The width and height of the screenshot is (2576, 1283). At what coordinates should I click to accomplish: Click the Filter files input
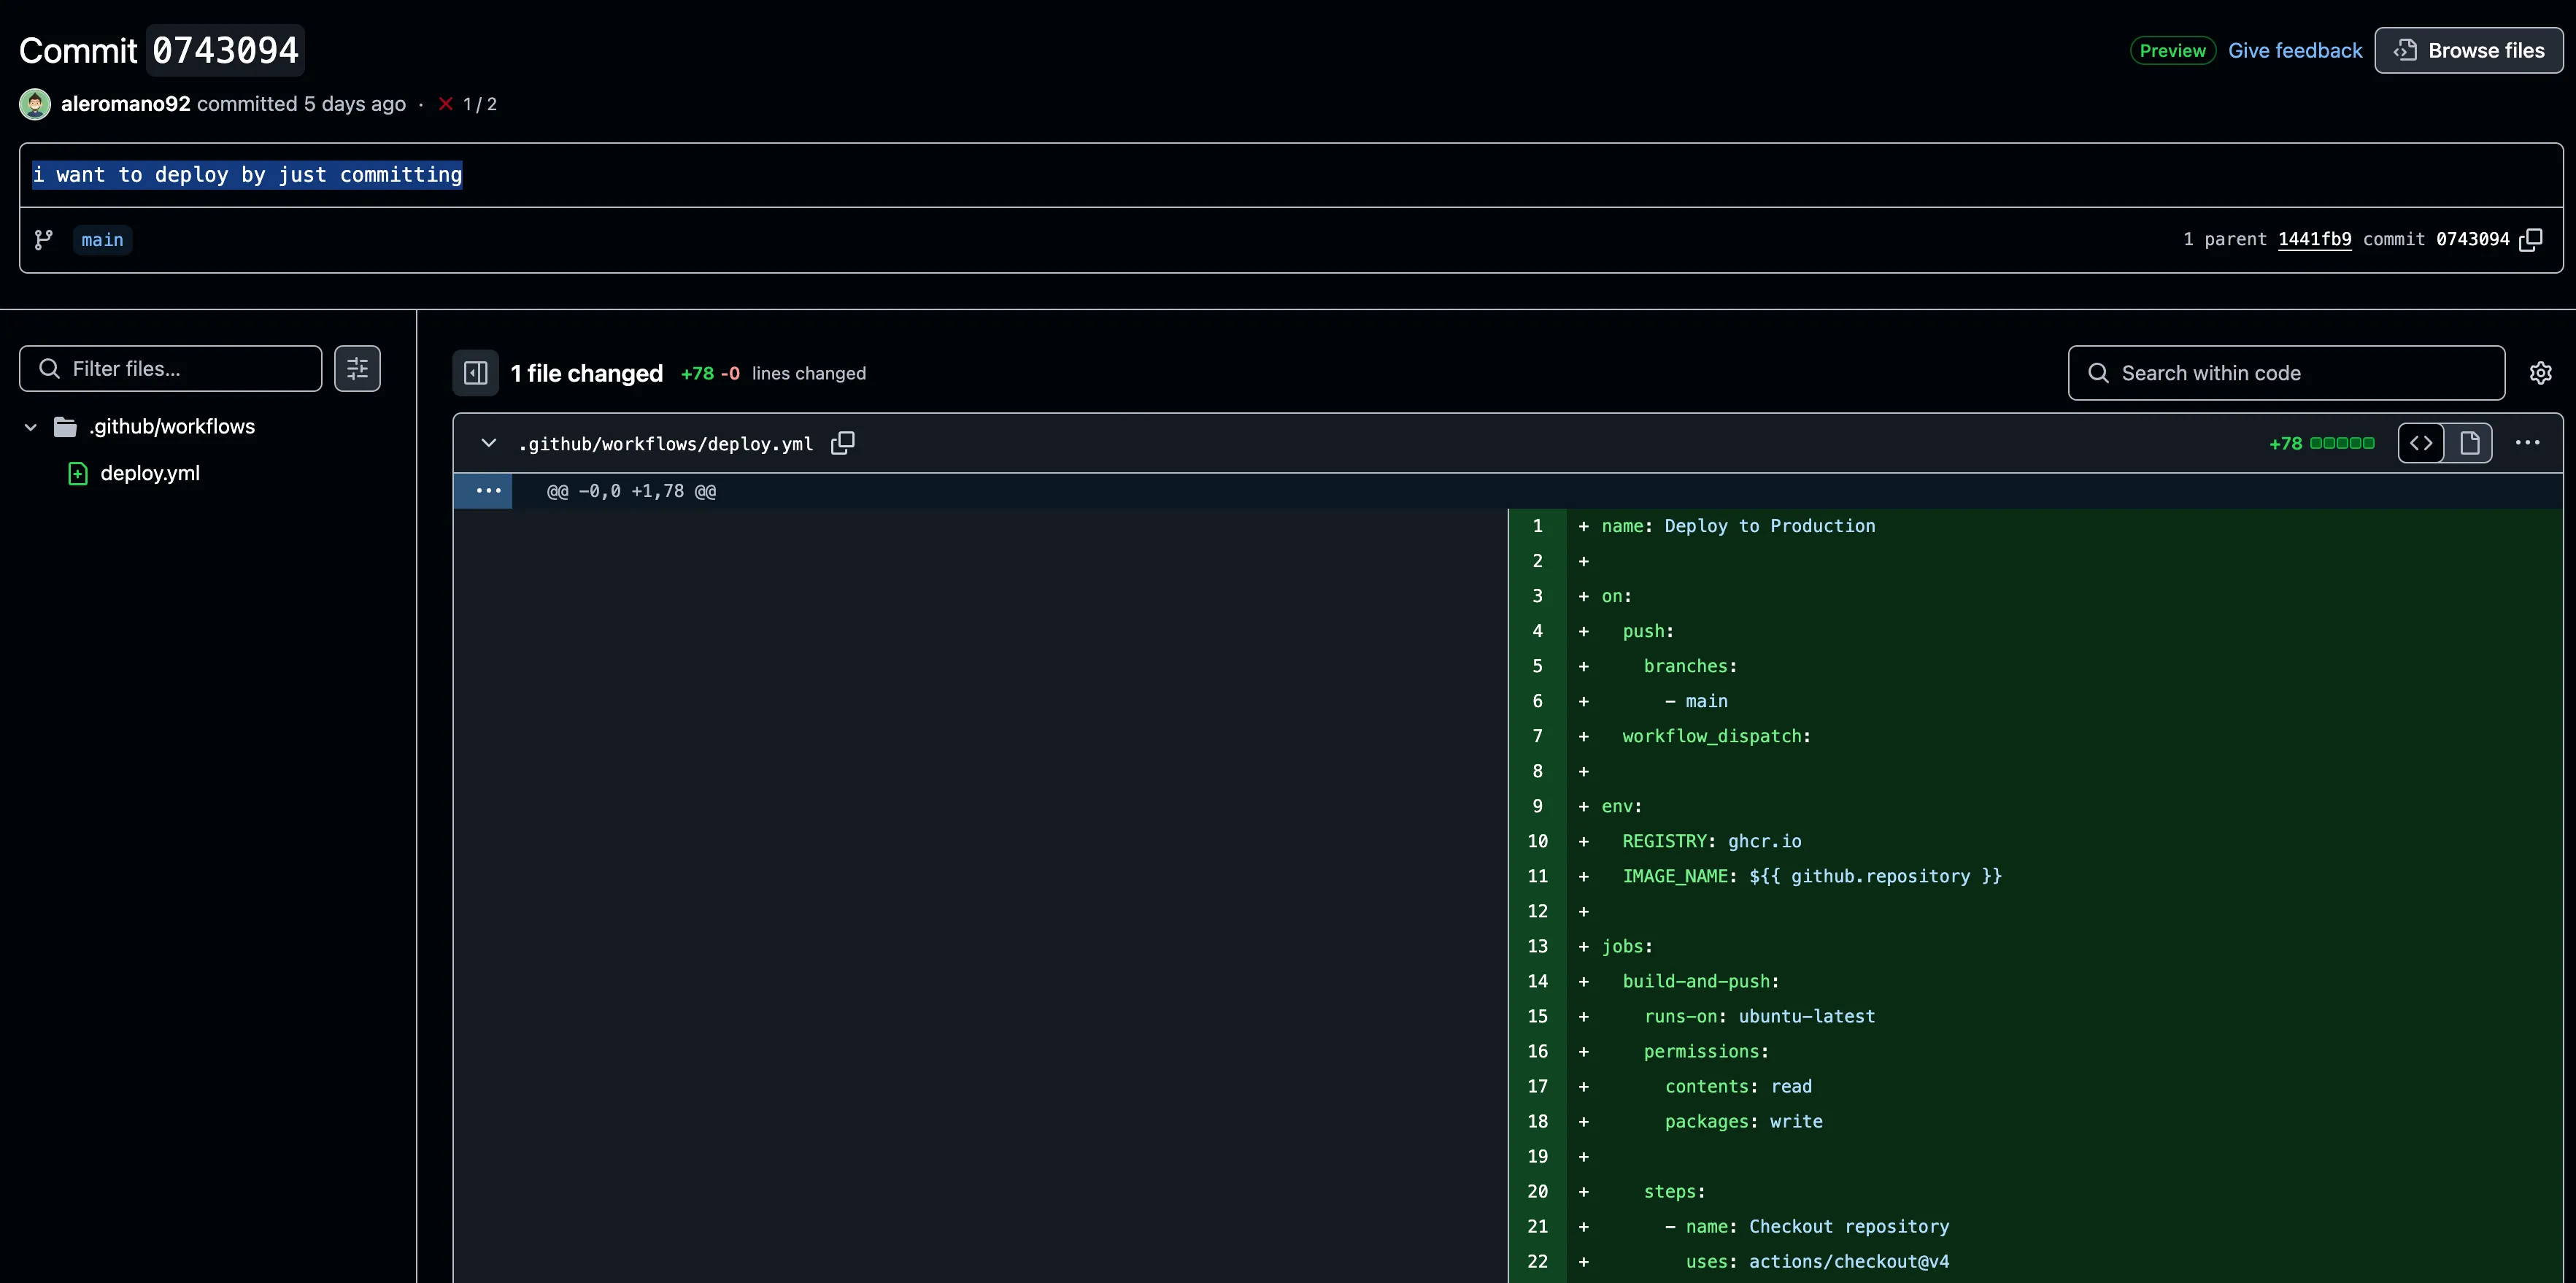point(185,369)
